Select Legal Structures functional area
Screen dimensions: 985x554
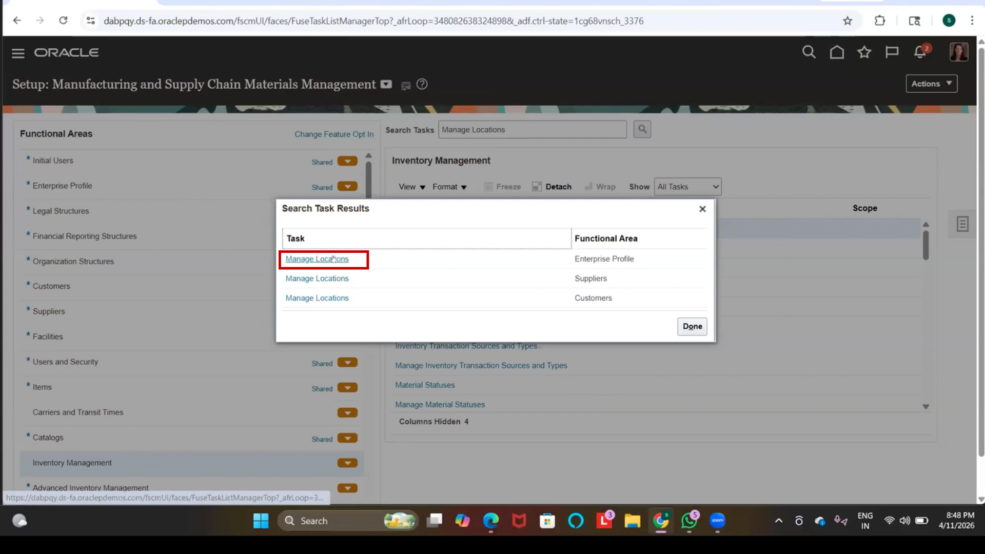click(61, 211)
